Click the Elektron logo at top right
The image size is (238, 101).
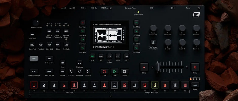point(196,15)
